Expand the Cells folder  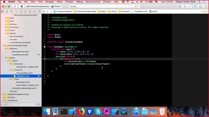click(x=6, y=21)
